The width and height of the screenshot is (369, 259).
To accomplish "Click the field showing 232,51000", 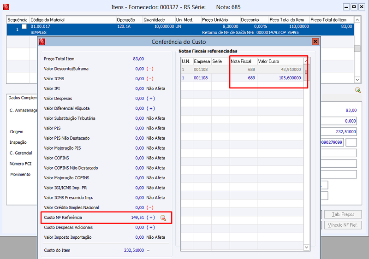I will 339,132.
